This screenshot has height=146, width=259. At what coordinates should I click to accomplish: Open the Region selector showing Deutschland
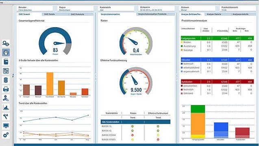(76, 9)
